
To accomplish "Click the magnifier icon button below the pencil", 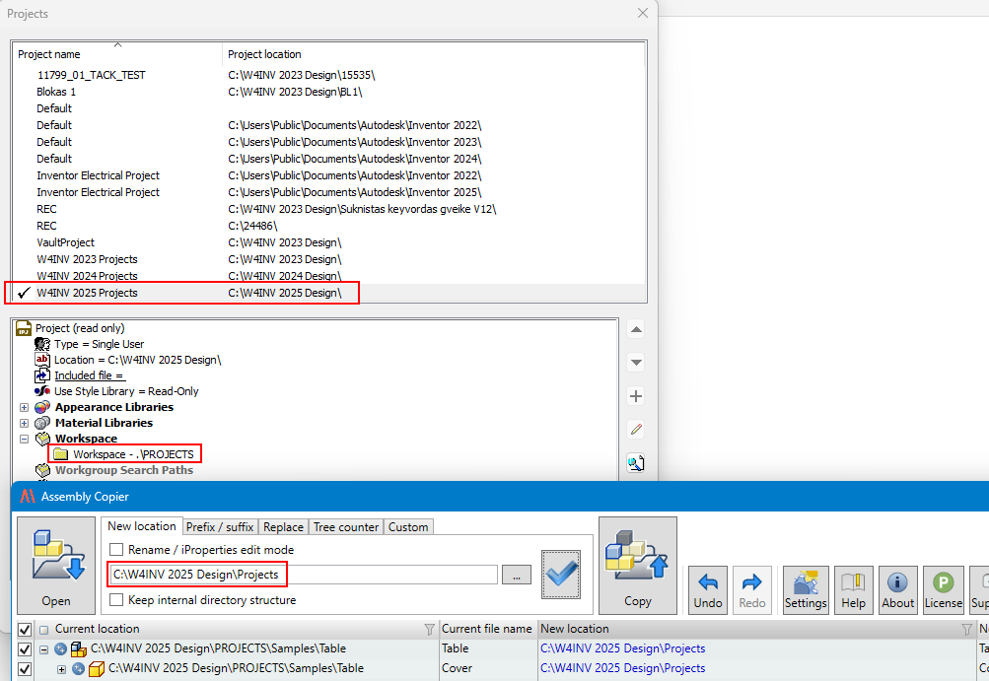I will 636,463.
